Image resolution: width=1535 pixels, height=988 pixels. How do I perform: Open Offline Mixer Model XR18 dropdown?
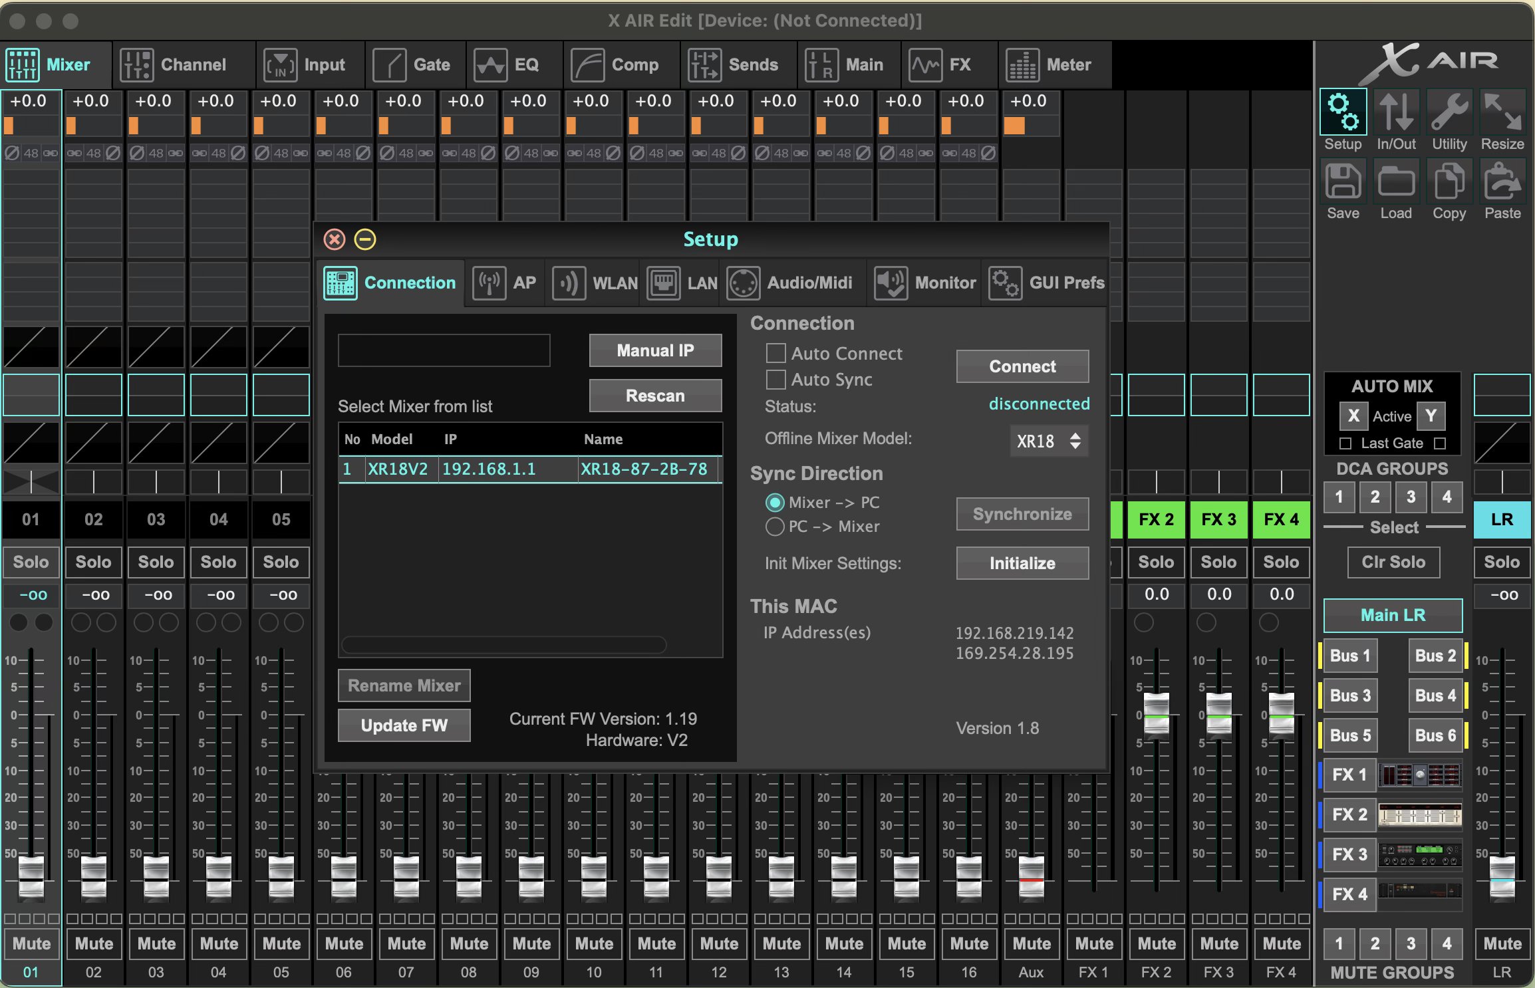click(x=1048, y=441)
